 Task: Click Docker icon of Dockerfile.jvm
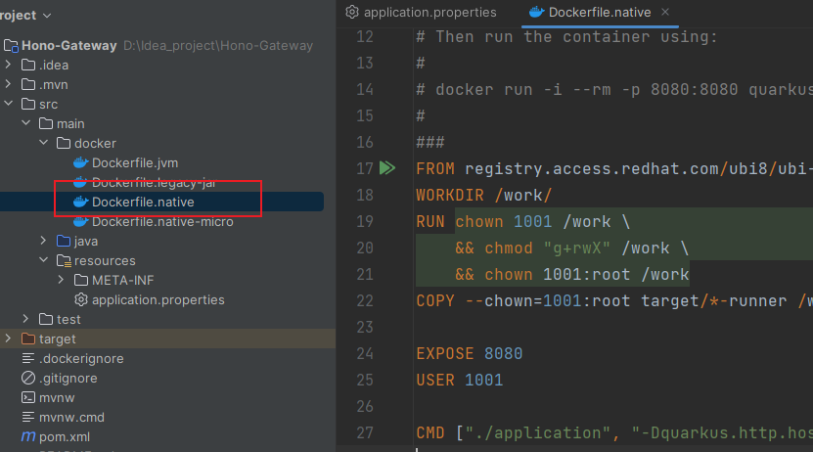(x=80, y=162)
